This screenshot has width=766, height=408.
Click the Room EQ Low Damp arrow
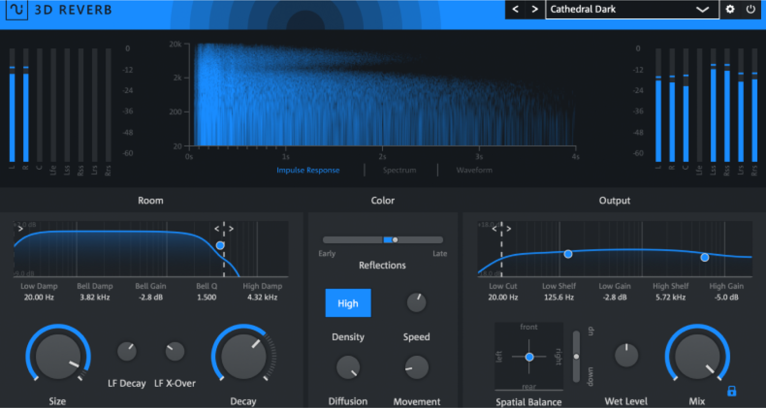[x=20, y=228]
